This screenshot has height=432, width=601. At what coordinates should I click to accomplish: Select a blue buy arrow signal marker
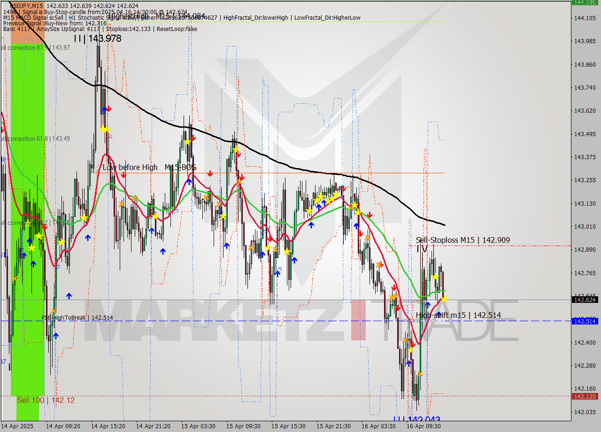click(151, 230)
